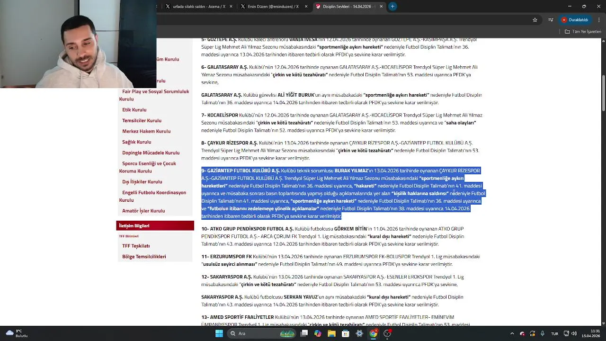
Task: Click the Duraklatıldı profile button
Action: click(575, 20)
